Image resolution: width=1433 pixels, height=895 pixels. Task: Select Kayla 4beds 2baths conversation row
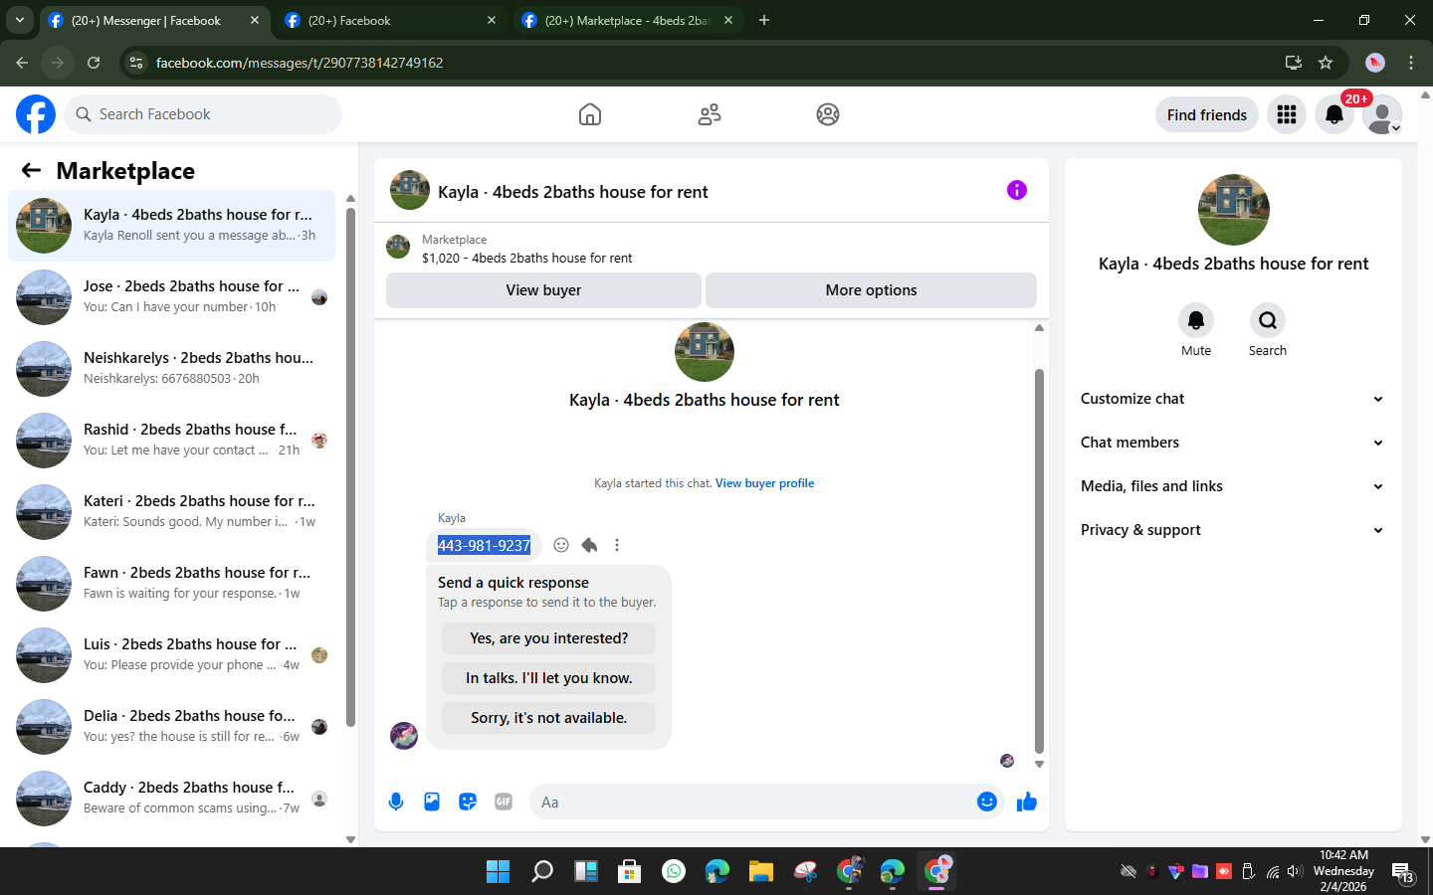[171, 226]
